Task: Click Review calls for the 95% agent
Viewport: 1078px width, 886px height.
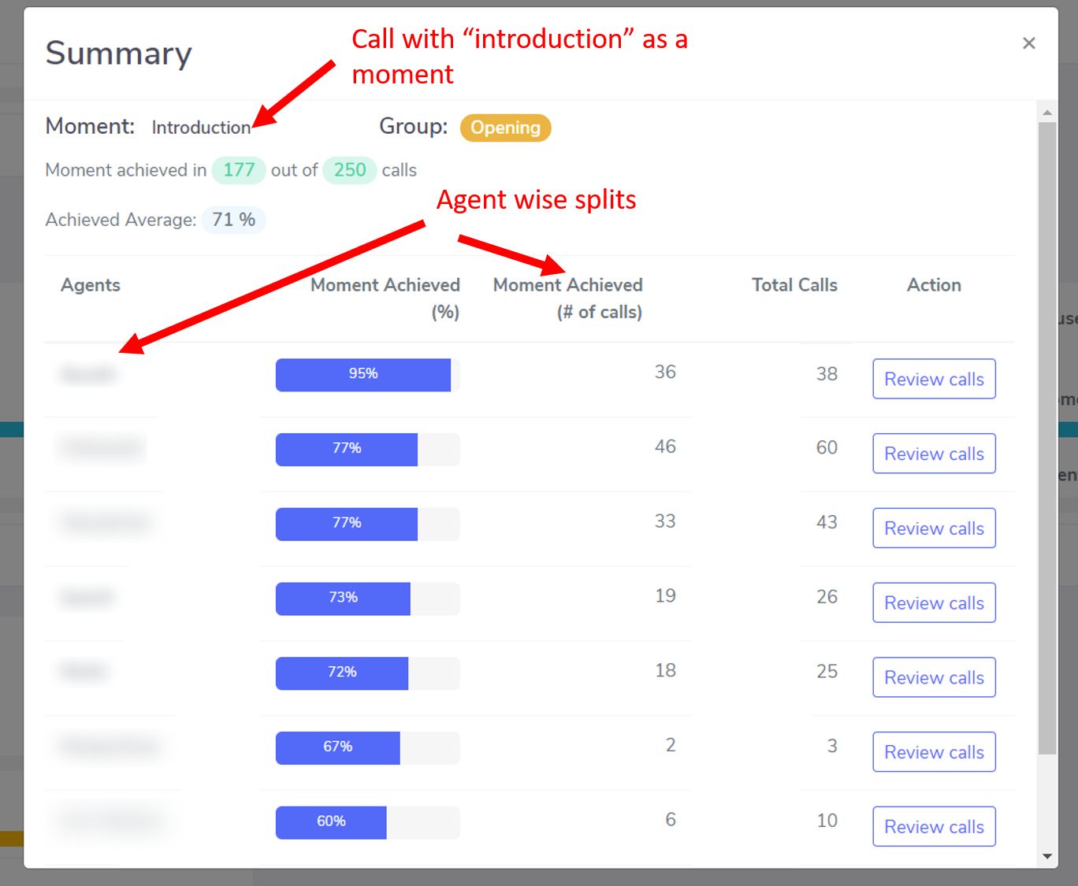Action: click(x=934, y=379)
